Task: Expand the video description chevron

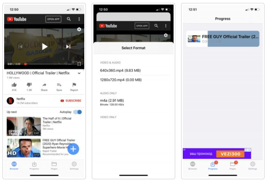Action: (x=79, y=73)
